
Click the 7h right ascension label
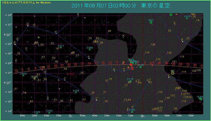click(71, 116)
